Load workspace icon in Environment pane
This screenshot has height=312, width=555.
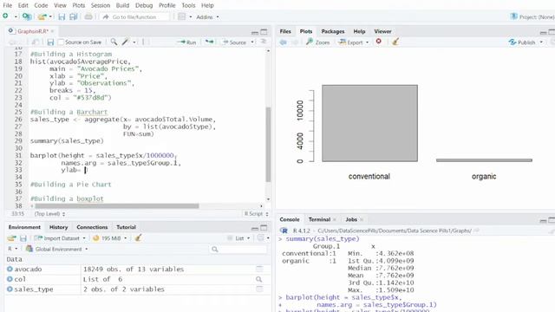(x=11, y=238)
